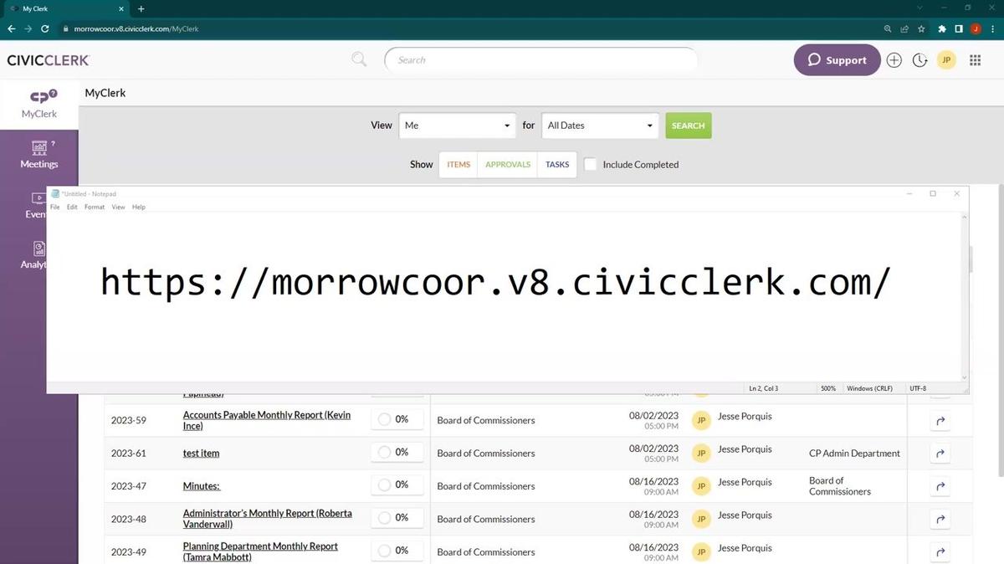Image resolution: width=1004 pixels, height=564 pixels.
Task: Open Notepad Format menu
Action: (x=95, y=207)
